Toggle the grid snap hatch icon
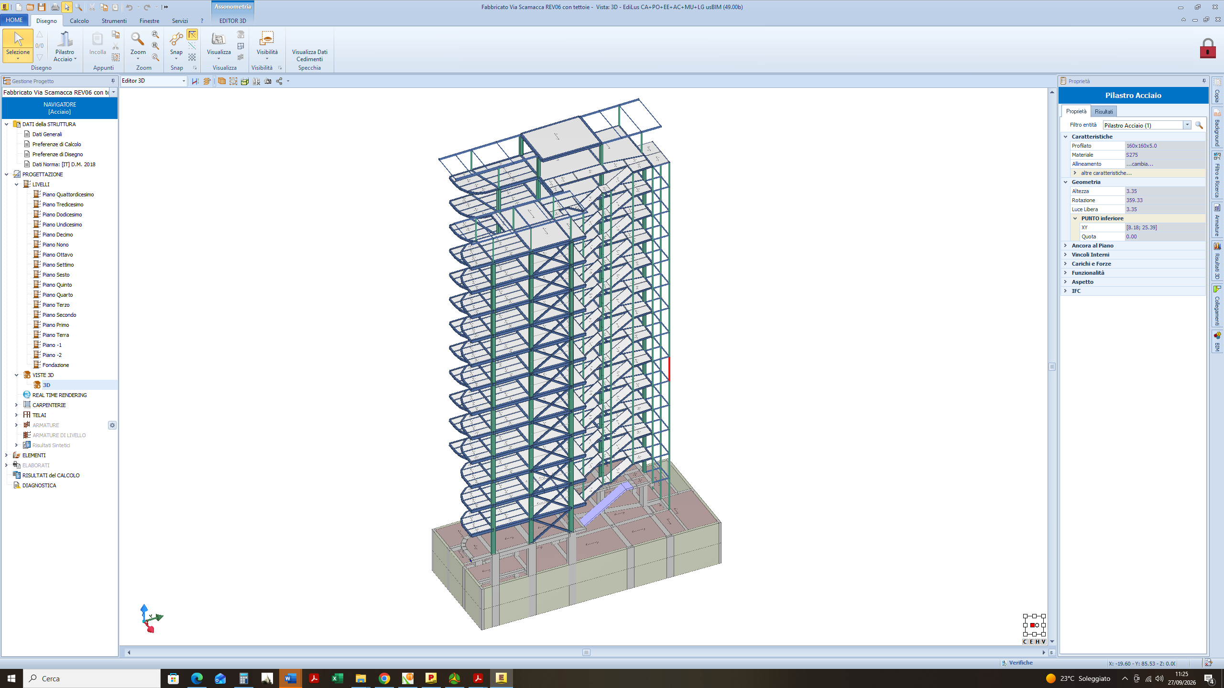Image resolution: width=1224 pixels, height=688 pixels. point(192,57)
